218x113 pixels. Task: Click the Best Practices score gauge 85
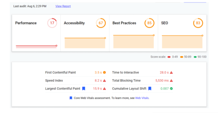(x=149, y=23)
